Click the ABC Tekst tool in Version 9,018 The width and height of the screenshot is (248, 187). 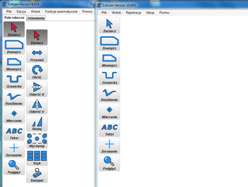pyautogui.click(x=14, y=132)
